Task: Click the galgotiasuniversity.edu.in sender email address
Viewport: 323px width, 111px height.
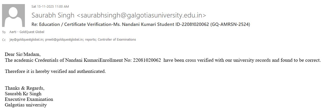Action: 141,15
